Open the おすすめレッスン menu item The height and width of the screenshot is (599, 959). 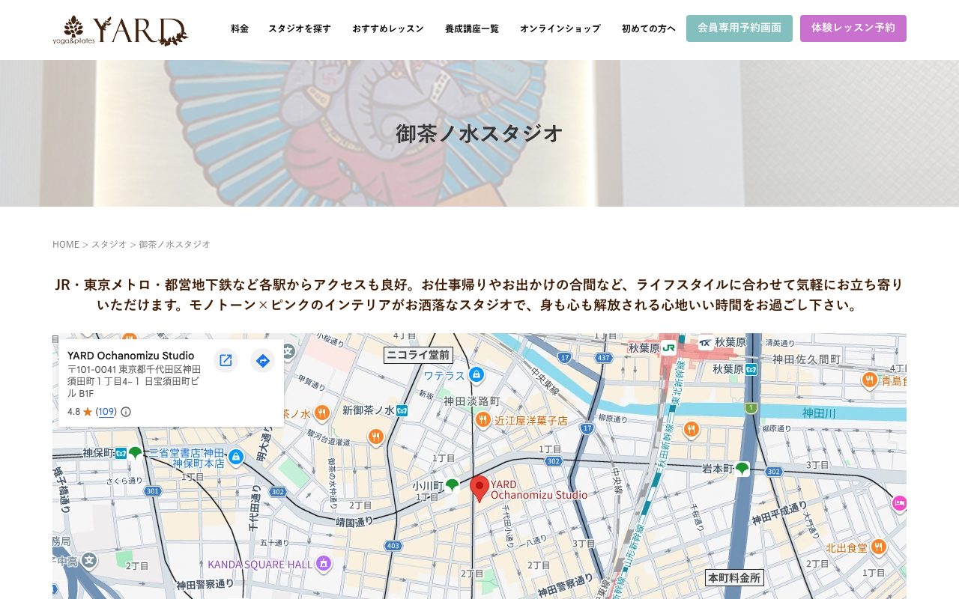click(x=388, y=28)
